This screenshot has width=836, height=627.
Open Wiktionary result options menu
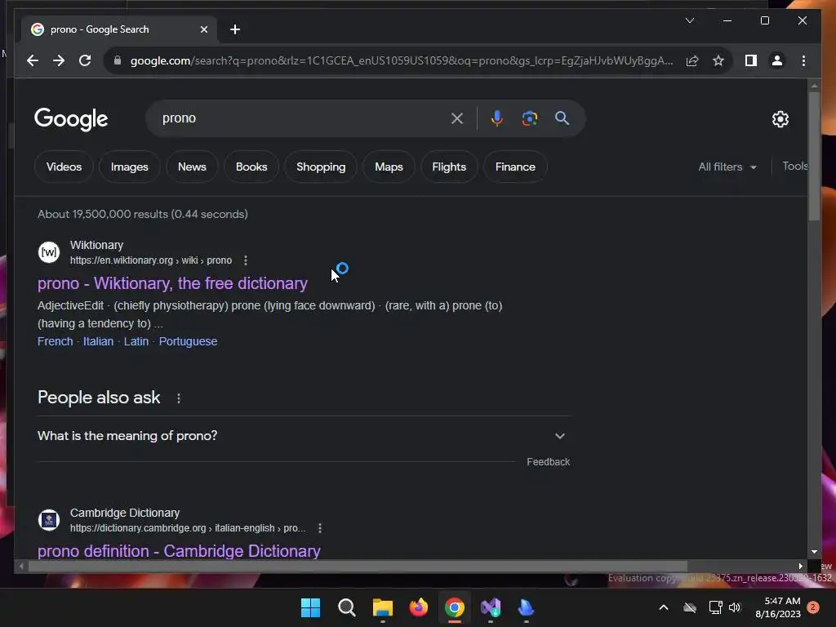click(245, 260)
